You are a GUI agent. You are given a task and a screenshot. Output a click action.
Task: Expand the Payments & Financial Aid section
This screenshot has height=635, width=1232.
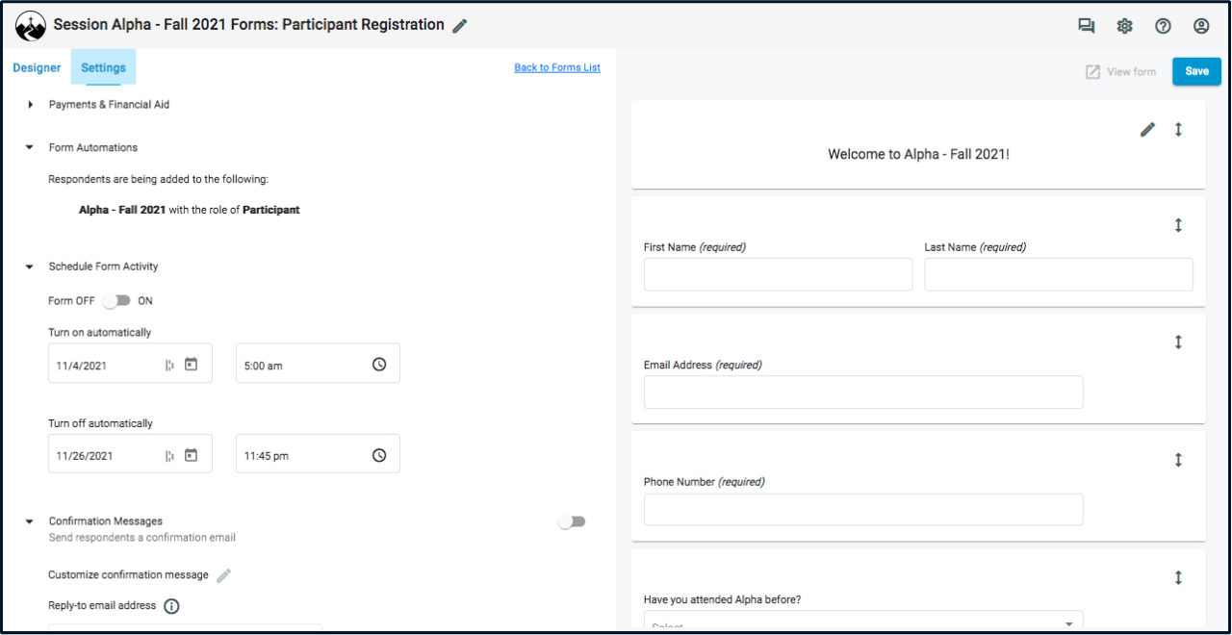tap(30, 104)
